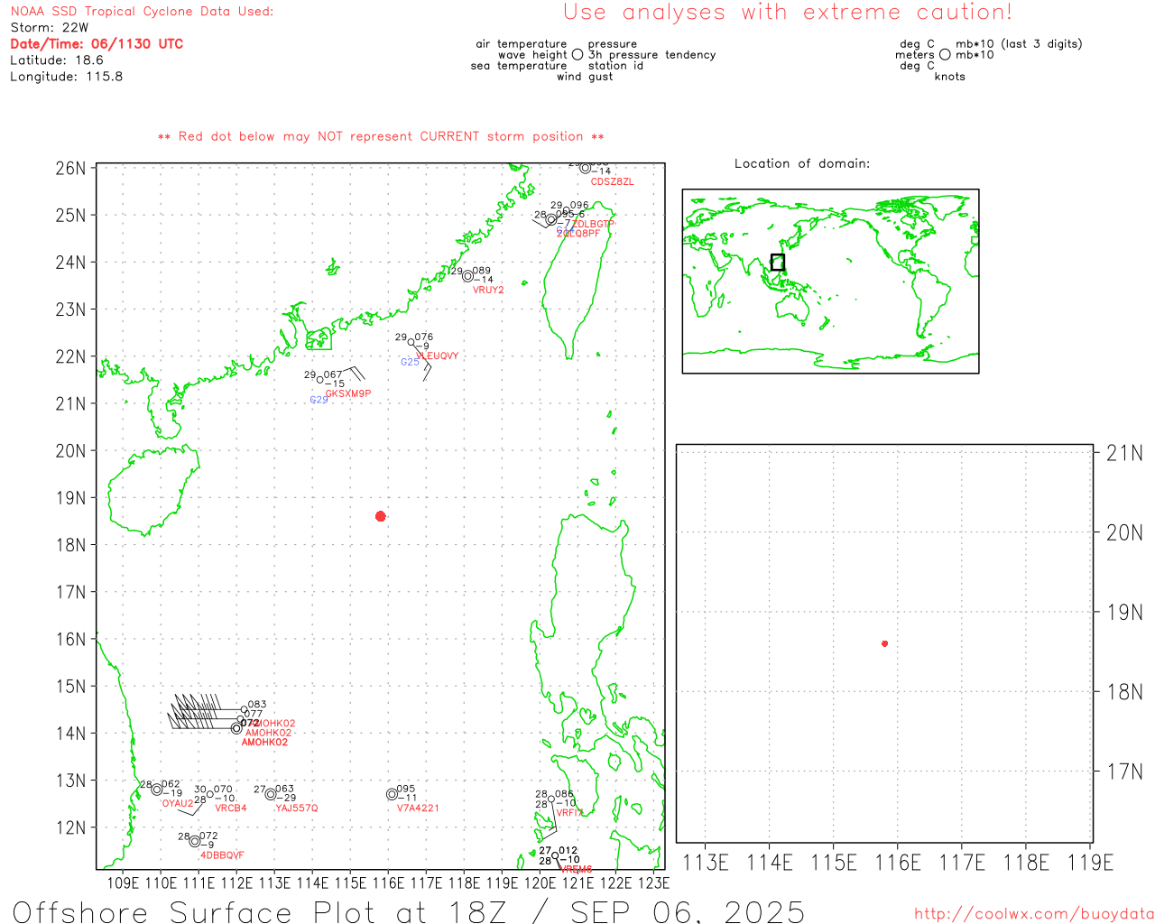Click the 'sea temperature' legend label
Viewport: 1155px width, 924px height.
519,66
